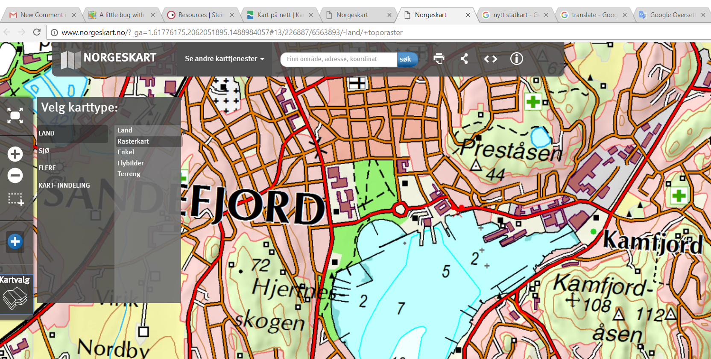Zoom out with the minus button
This screenshot has width=711, height=359.
pyautogui.click(x=15, y=175)
